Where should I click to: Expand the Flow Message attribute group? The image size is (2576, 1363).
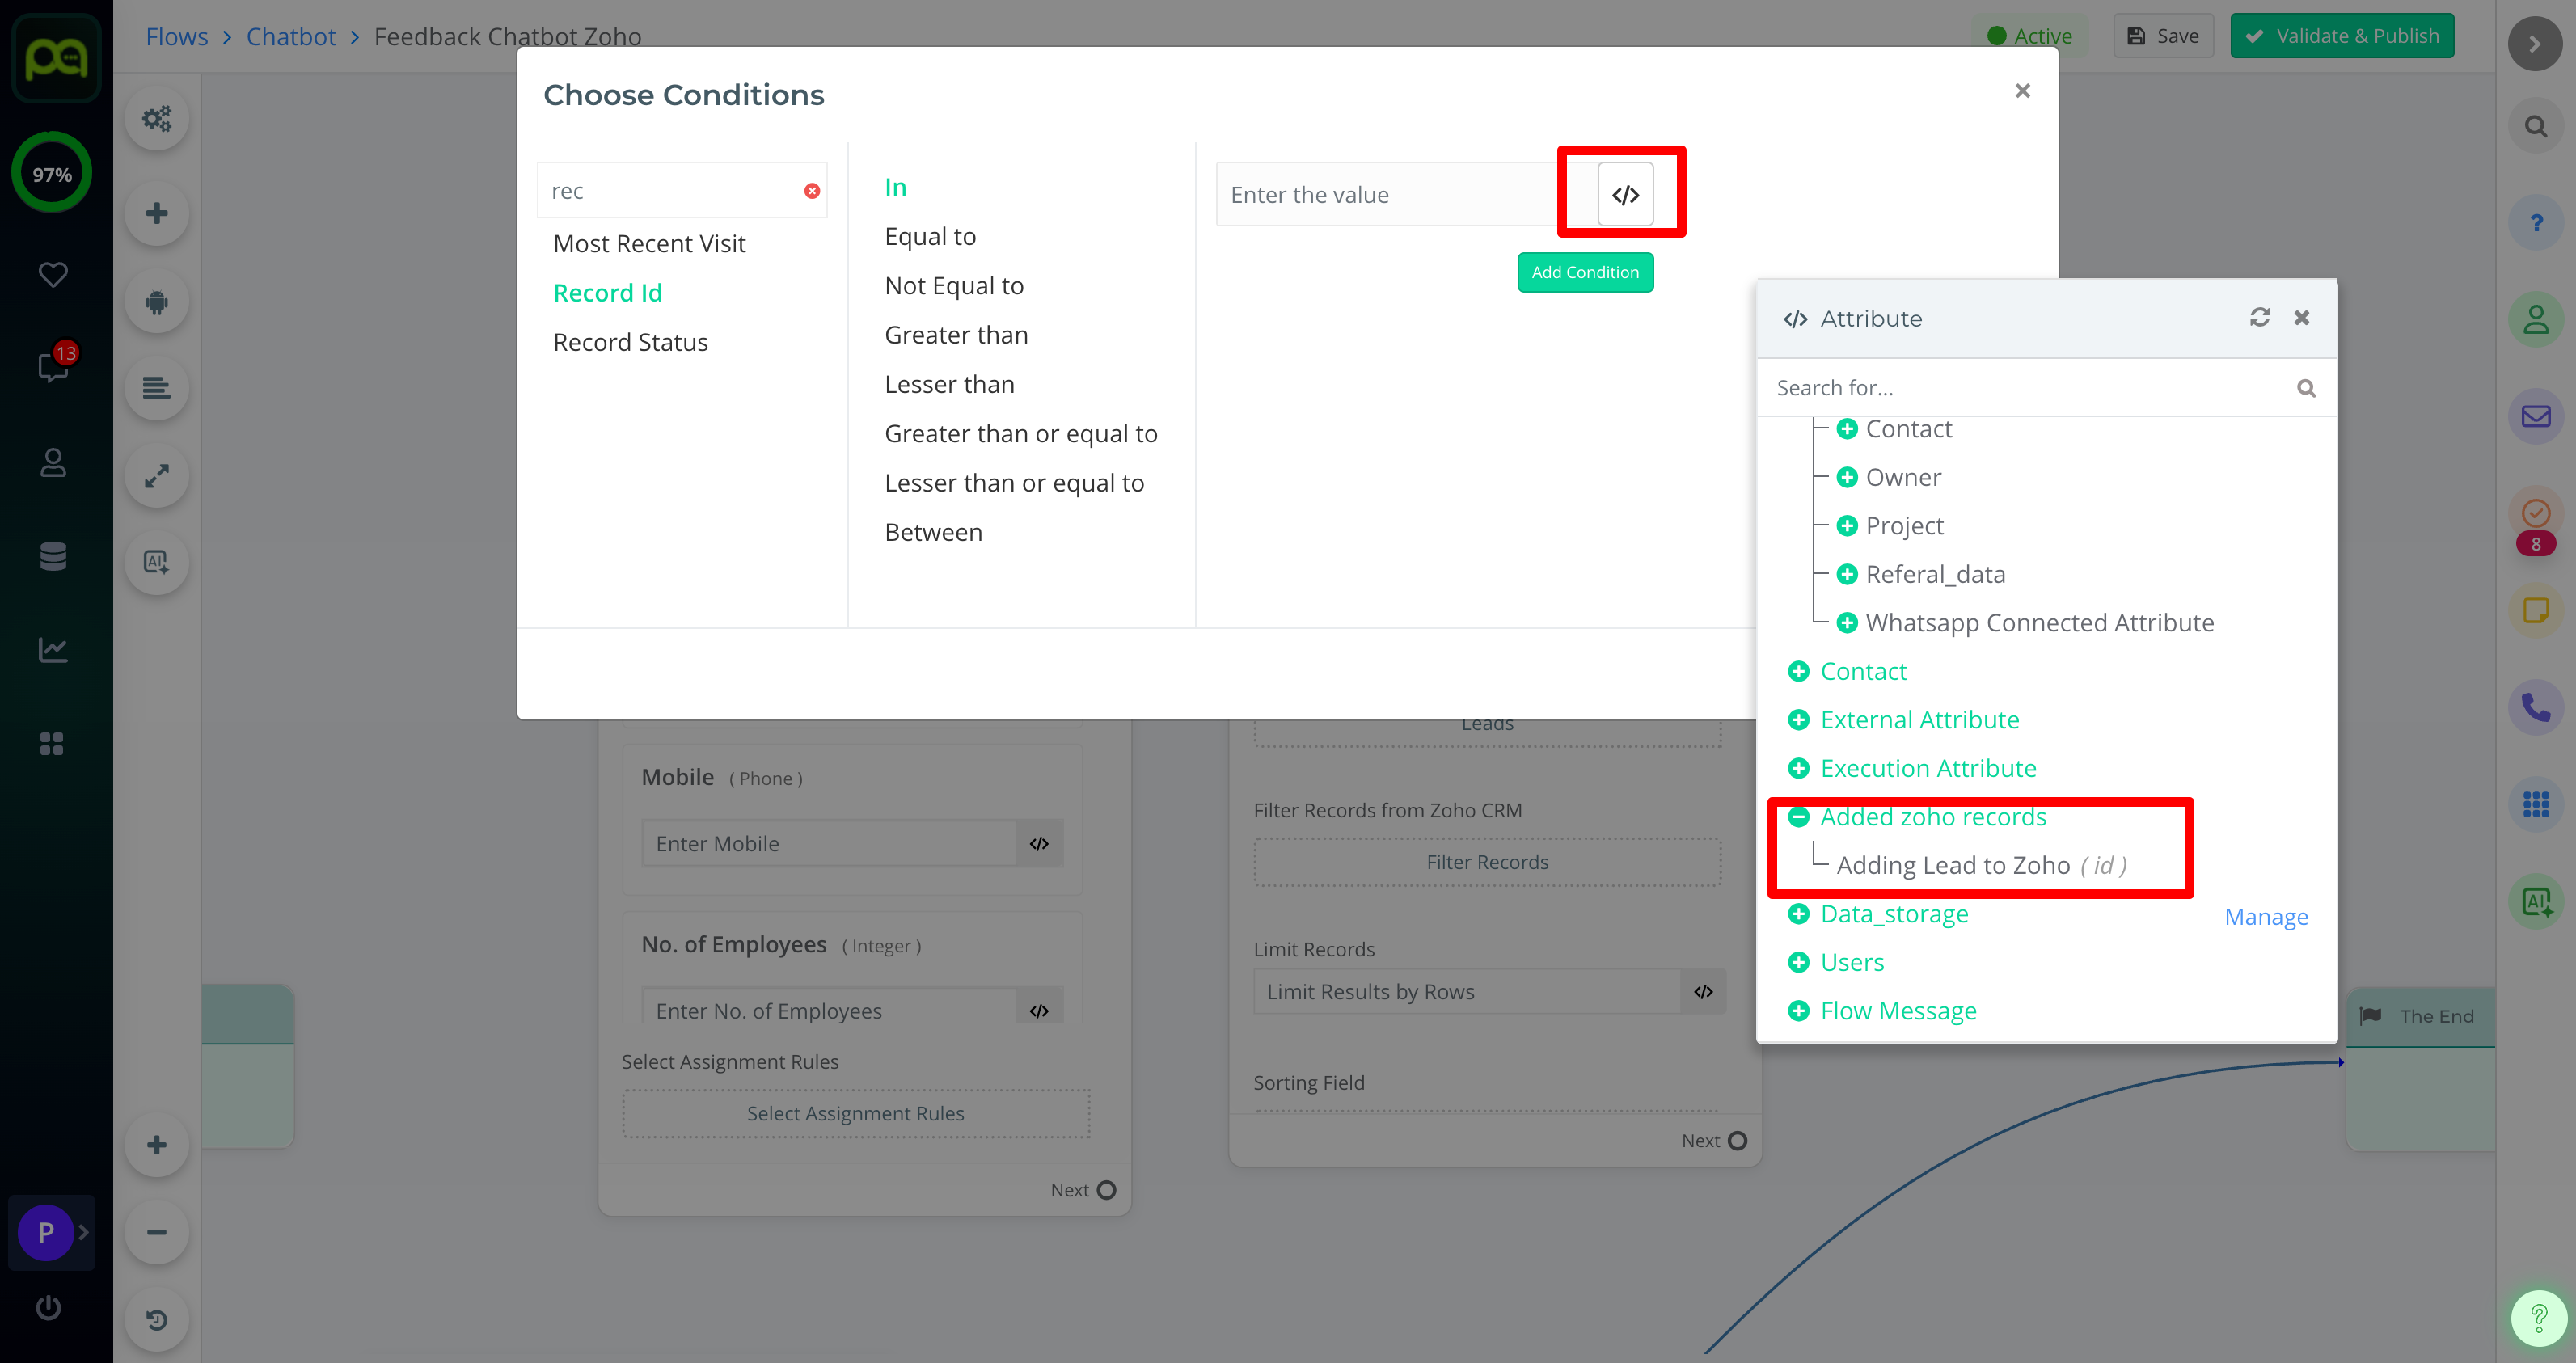1798,1011
